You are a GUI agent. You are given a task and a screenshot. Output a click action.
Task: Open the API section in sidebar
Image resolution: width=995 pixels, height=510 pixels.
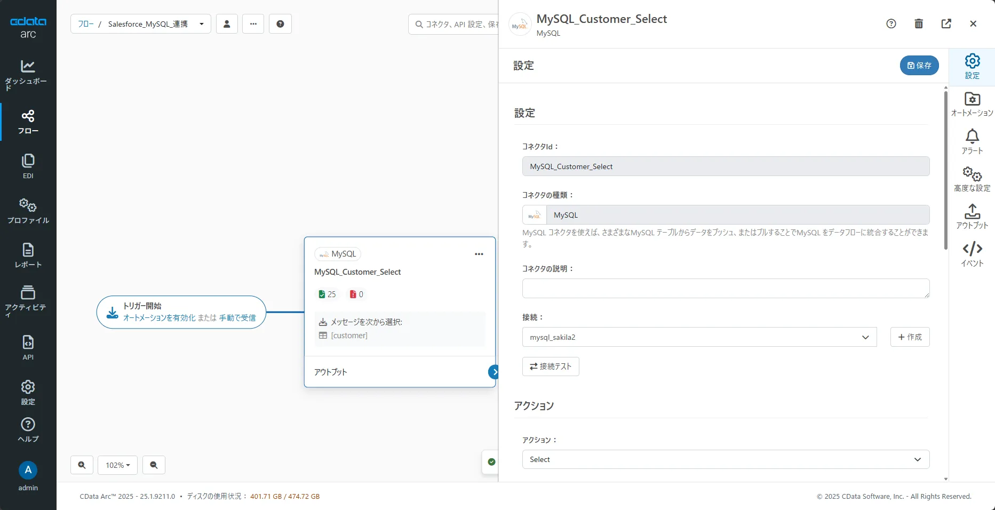click(28, 347)
